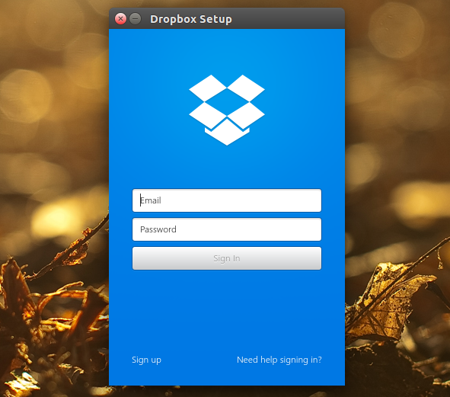Viewport: 450px width, 397px height.
Task: Click the open-box Dropbox emblem
Action: pos(227,110)
